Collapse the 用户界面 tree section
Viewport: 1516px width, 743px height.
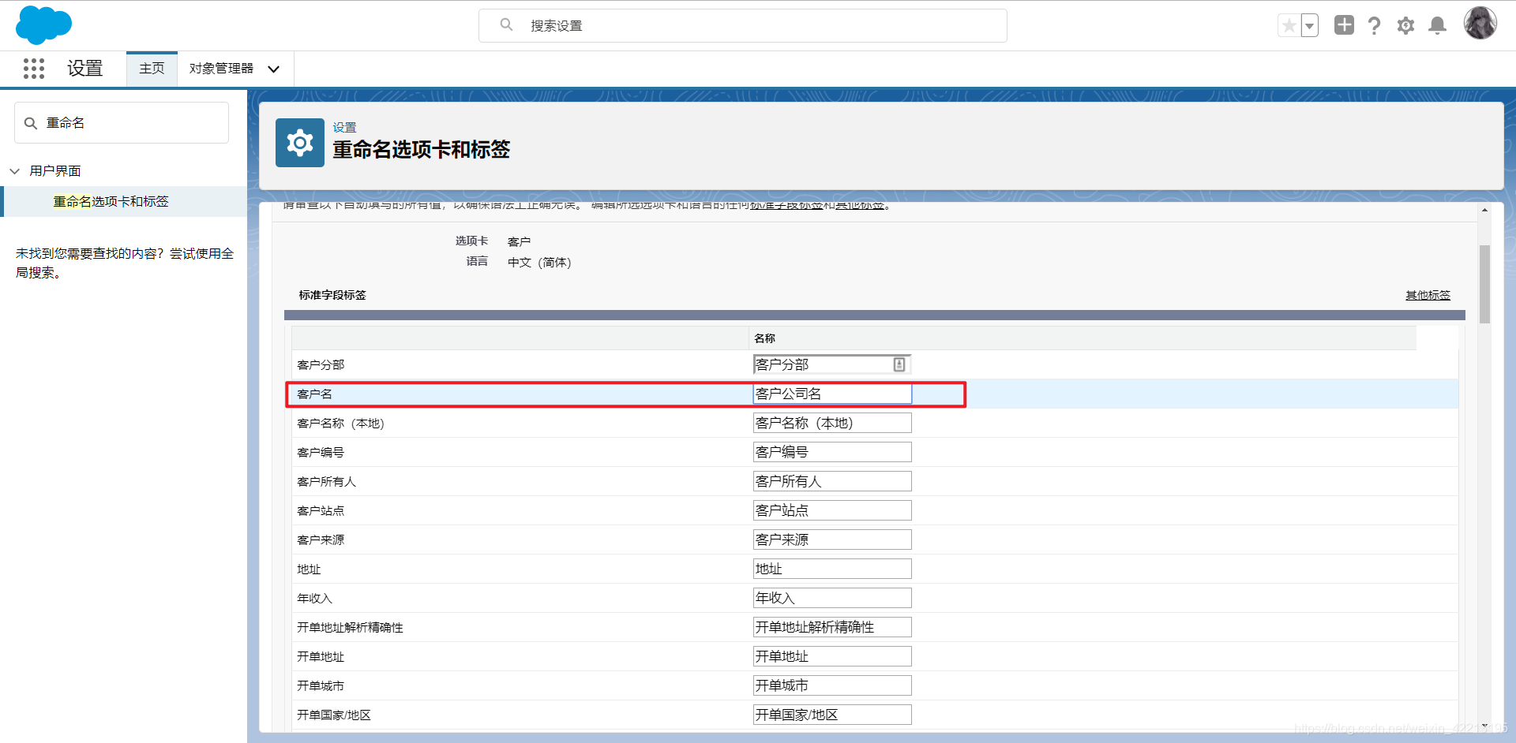tap(14, 171)
